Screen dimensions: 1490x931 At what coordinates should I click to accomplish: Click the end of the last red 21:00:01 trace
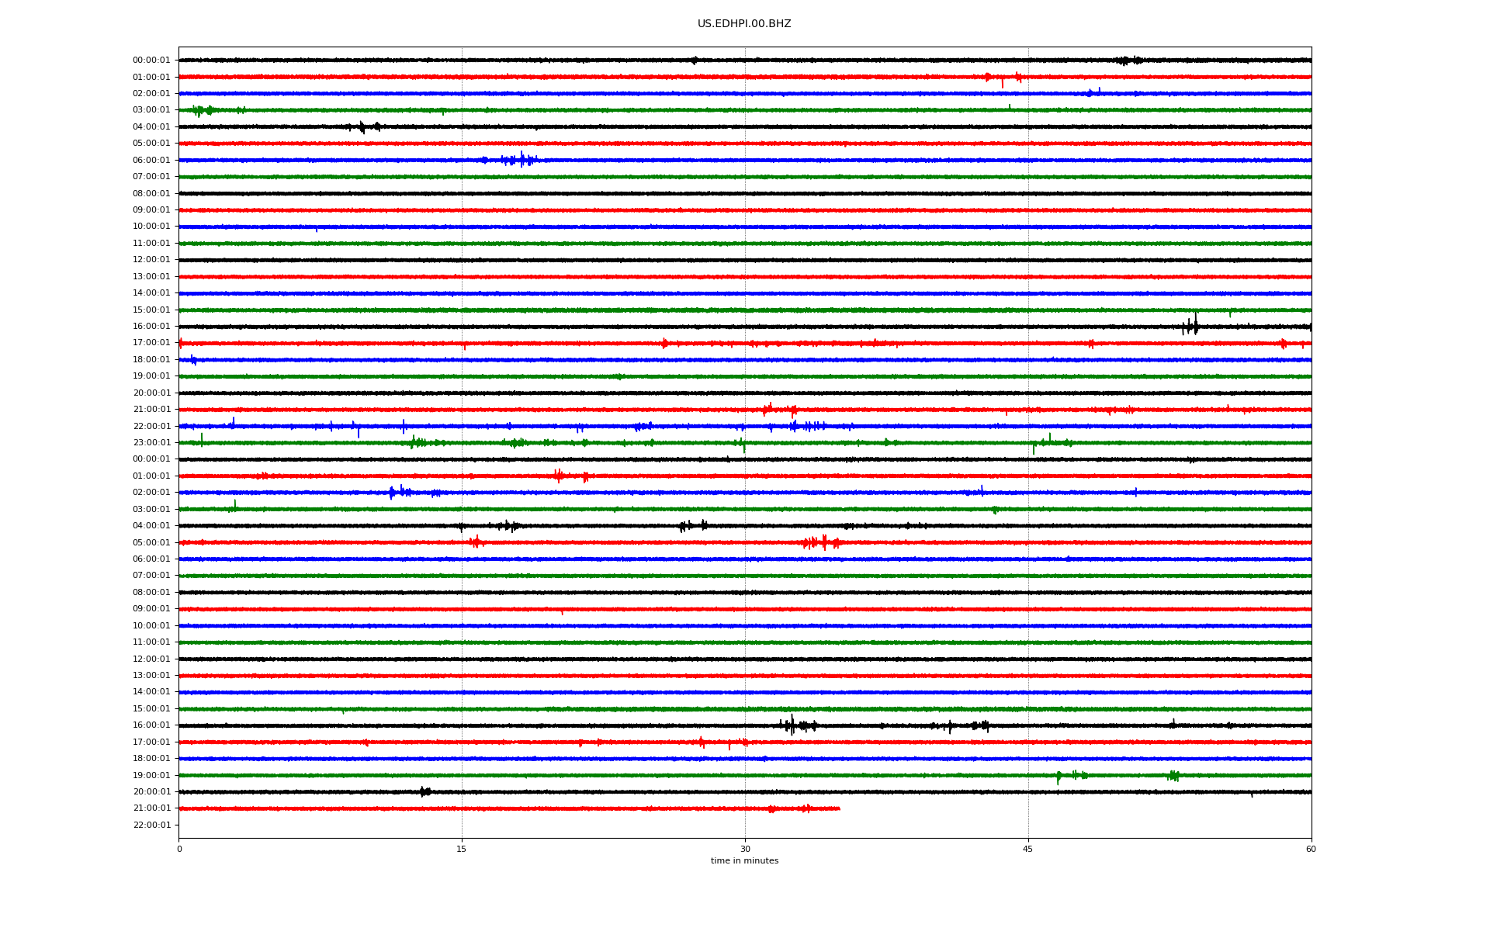(839, 808)
